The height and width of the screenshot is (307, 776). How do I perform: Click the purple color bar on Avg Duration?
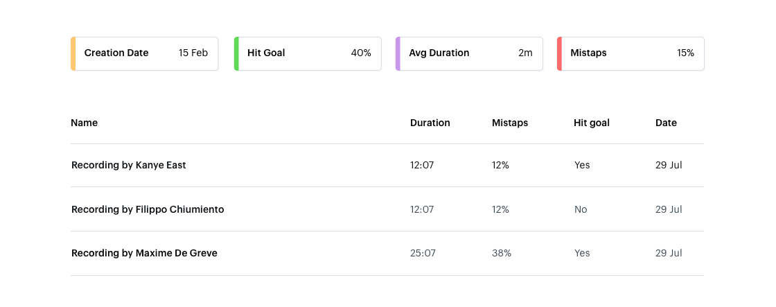pyautogui.click(x=398, y=53)
